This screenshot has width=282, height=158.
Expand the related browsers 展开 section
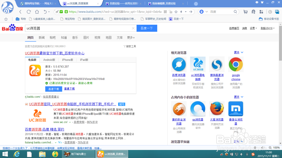tap(239, 53)
